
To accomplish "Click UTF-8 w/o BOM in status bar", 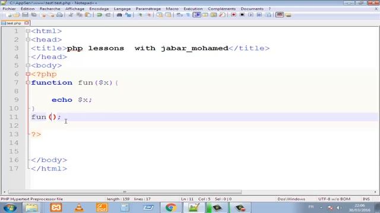I will (334, 199).
